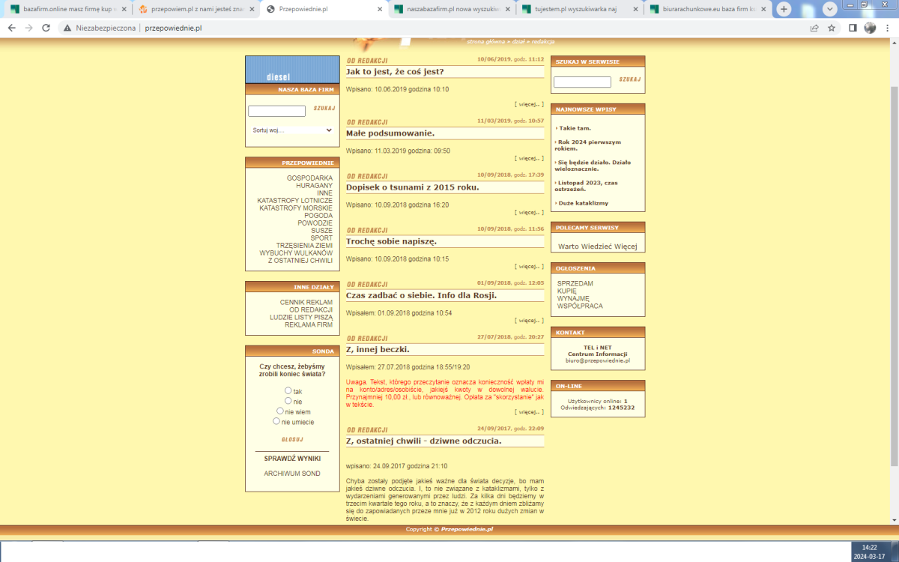Click the browser back arrow
Viewport: 899px width, 562px height.
pyautogui.click(x=10, y=28)
